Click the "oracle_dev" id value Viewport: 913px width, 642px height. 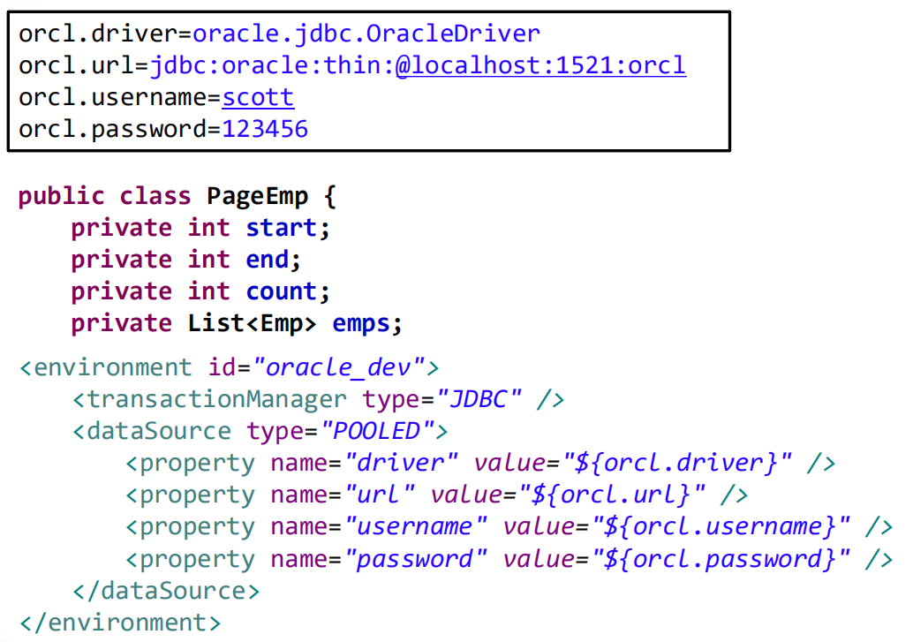pyautogui.click(x=339, y=367)
